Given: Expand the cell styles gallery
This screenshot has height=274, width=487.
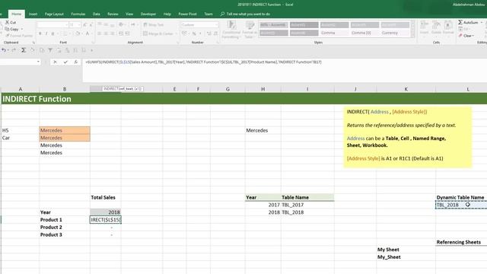Looking at the screenshot, I should click(412, 36).
